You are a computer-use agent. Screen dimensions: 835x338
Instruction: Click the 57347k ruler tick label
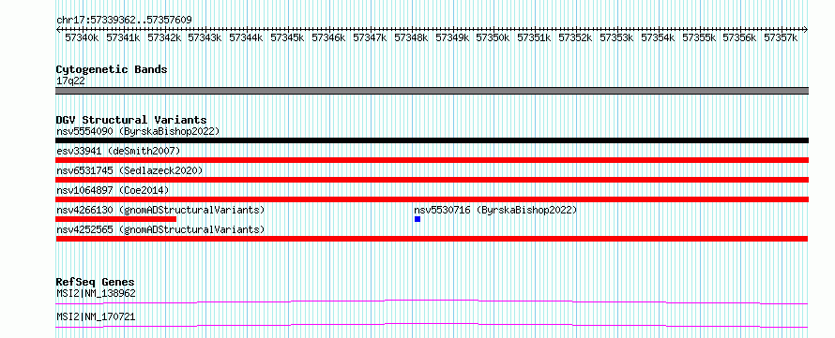(x=370, y=37)
